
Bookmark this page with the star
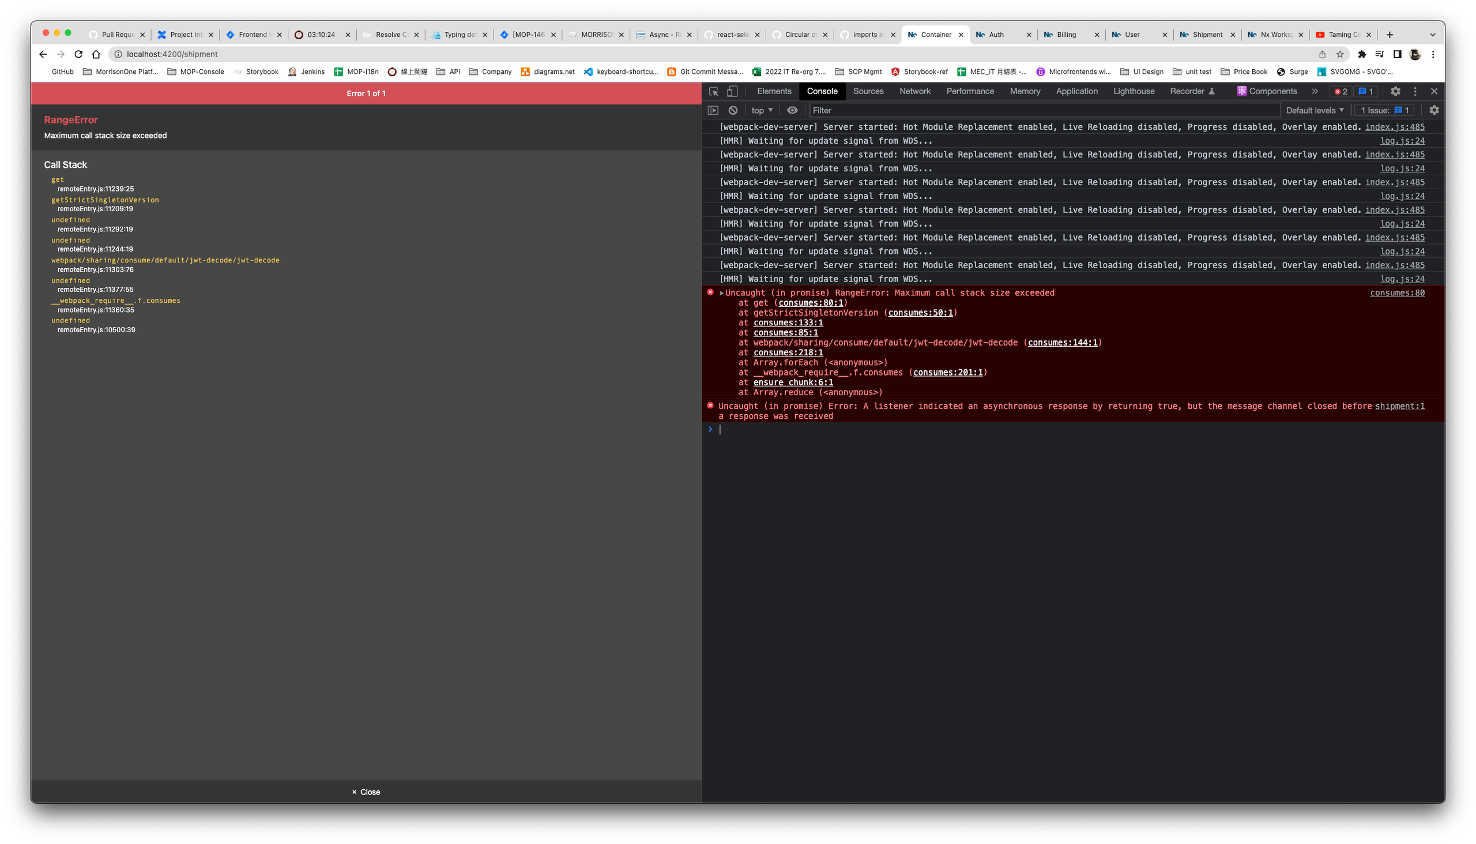[x=1339, y=54]
